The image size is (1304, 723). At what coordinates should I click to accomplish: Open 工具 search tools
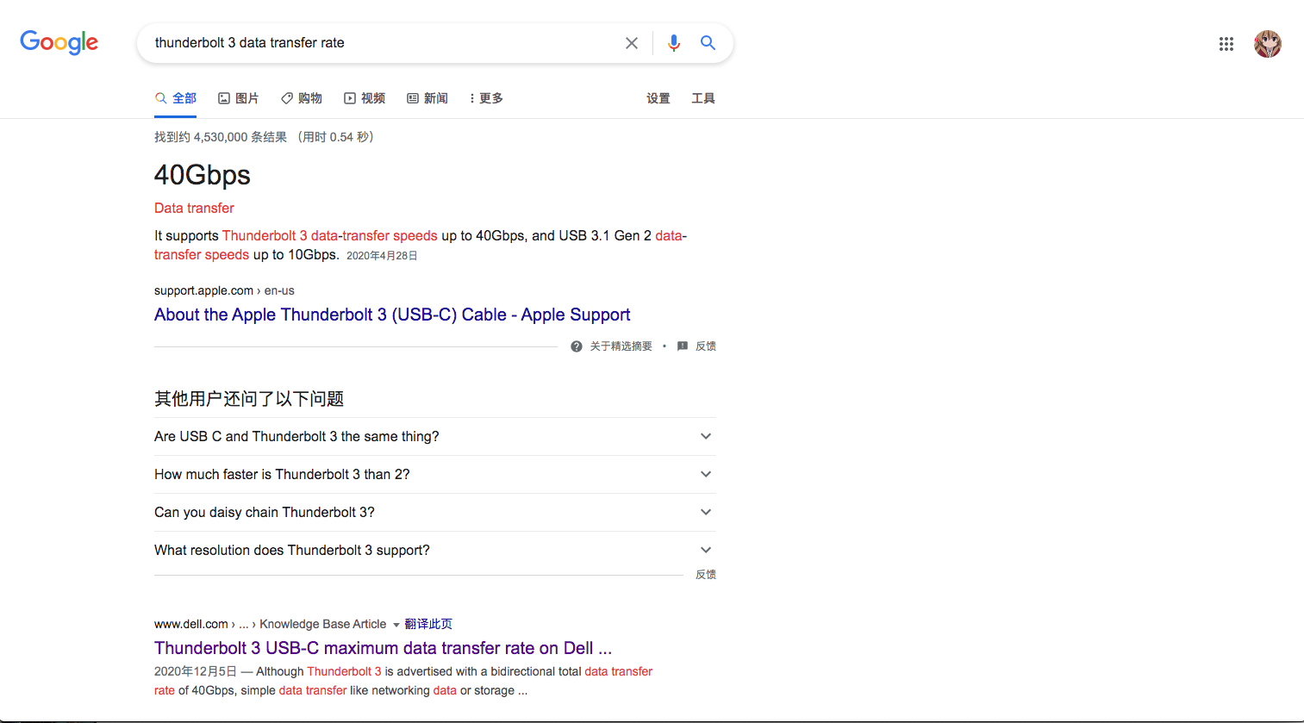(x=703, y=98)
